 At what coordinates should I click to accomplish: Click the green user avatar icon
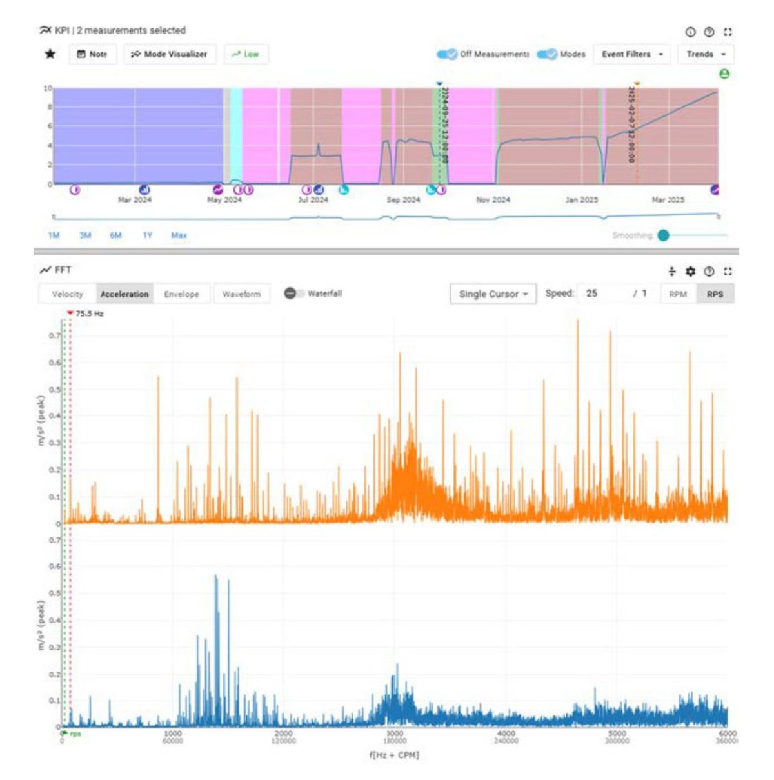pos(724,74)
